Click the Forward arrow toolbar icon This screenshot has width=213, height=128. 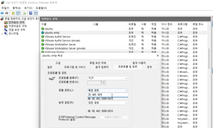tap(7, 13)
